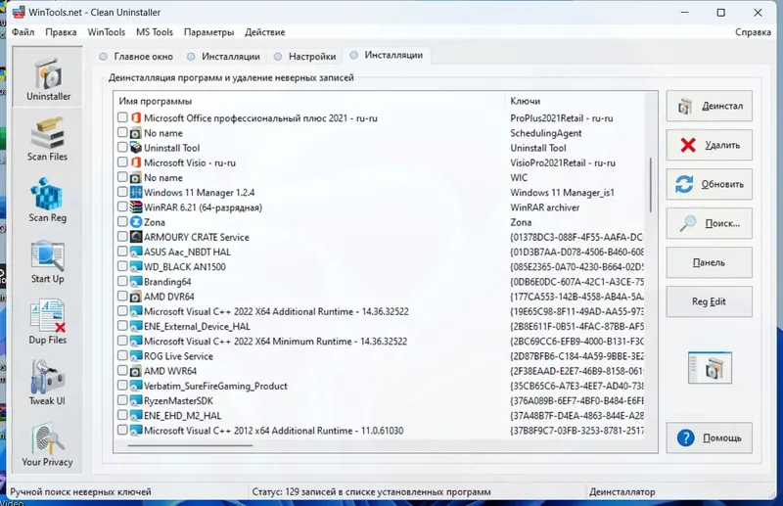
Task: Click the Обновить refresh button
Action: (x=709, y=184)
